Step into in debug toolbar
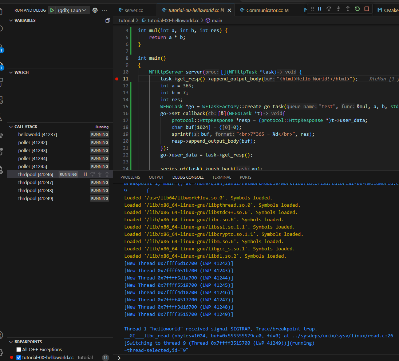 tap(338, 9)
